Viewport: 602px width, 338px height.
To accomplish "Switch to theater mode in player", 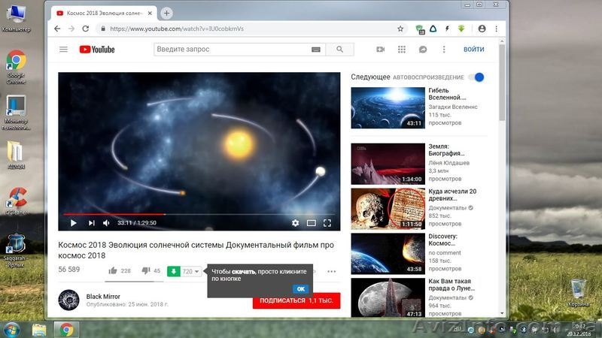I will click(312, 223).
